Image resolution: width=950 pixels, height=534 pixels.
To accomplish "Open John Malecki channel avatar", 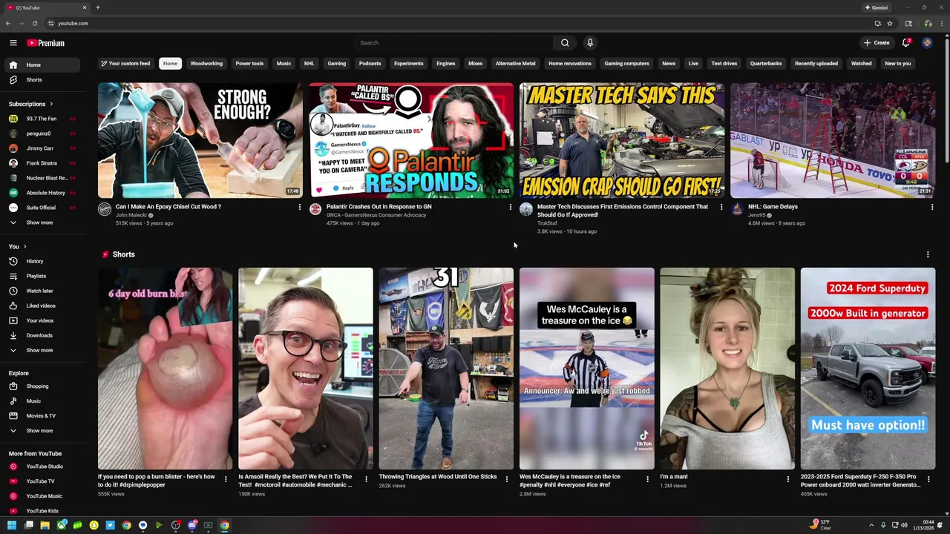I will click(x=105, y=209).
